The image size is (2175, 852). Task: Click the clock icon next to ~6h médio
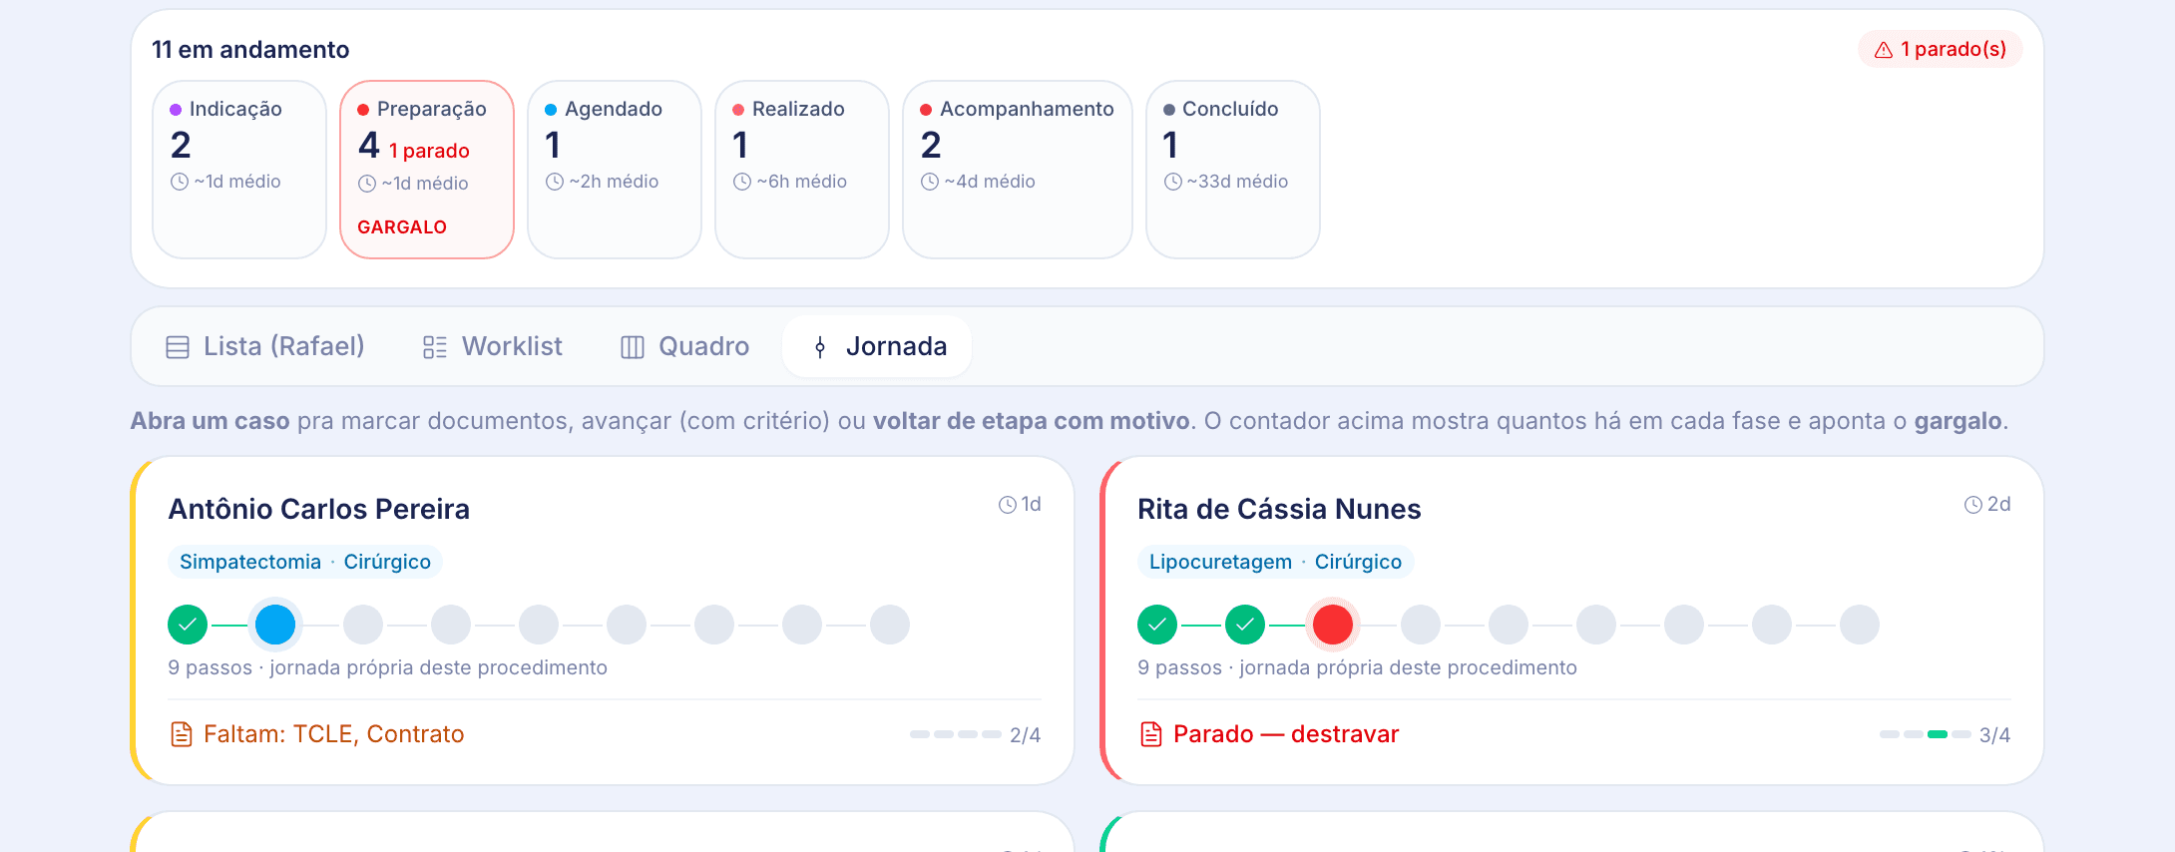point(742,182)
